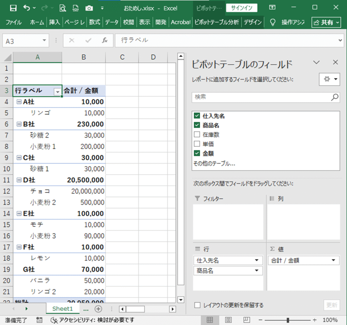The image size is (347, 325).
Task: Check the 単価 field checkbox
Action: point(197,144)
